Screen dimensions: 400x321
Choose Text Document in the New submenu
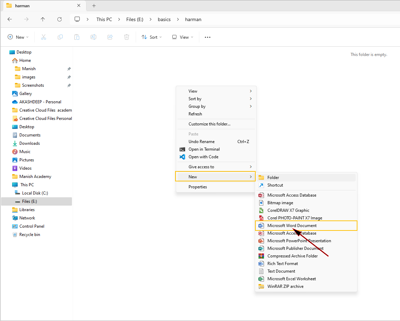(x=281, y=271)
